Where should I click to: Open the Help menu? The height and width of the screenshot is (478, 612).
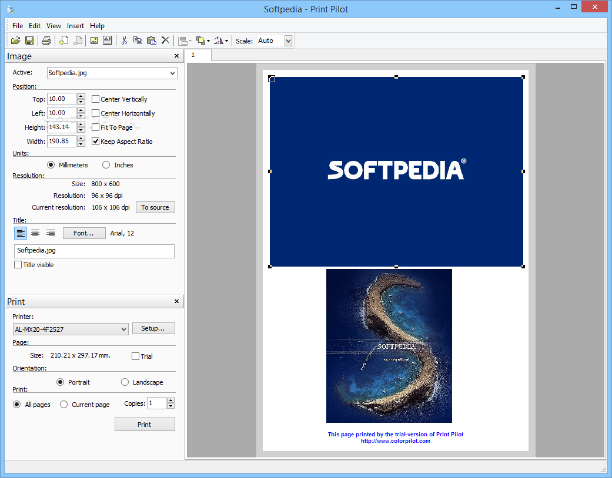[97, 26]
